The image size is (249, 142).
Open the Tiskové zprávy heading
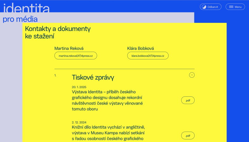[93, 78]
